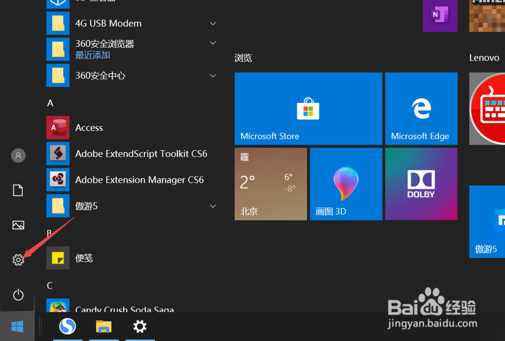Click the user account avatar
505x341 pixels.
(x=18, y=156)
